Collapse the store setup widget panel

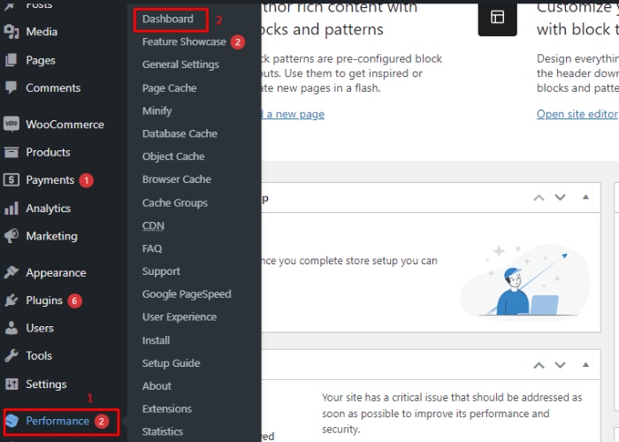(x=585, y=197)
